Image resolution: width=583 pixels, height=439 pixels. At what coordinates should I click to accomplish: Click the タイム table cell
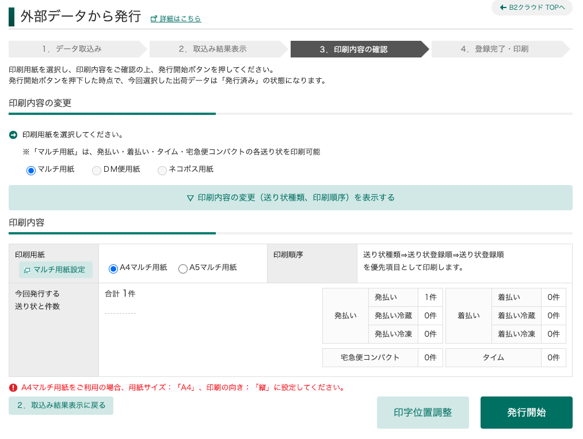493,358
